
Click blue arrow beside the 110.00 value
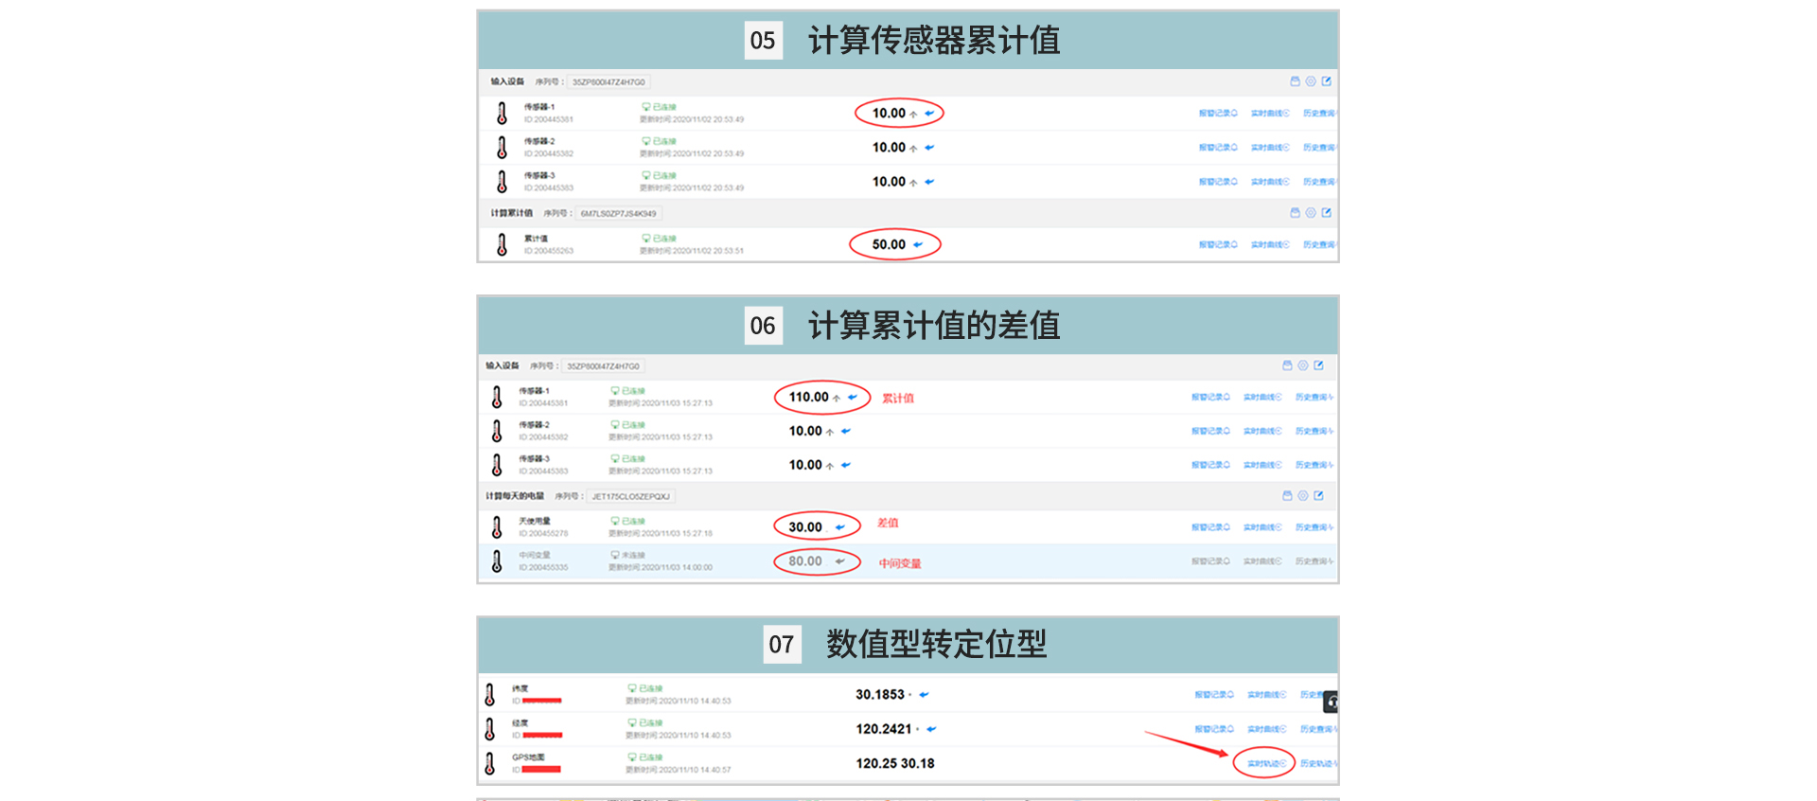(853, 398)
